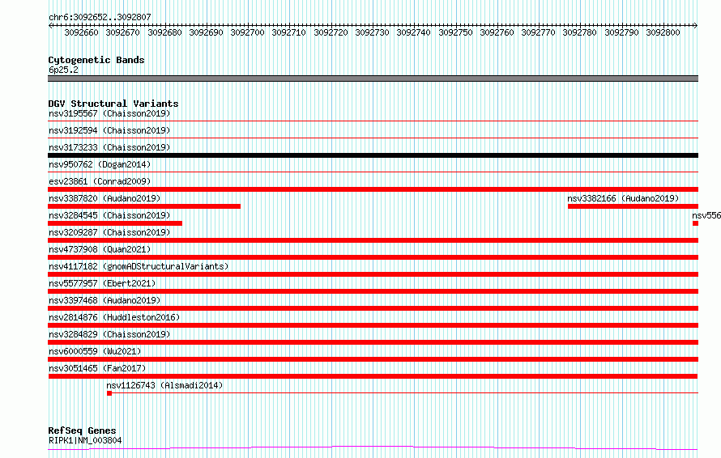Select the nsv950762 (Dogan2014) label

pos(100,164)
